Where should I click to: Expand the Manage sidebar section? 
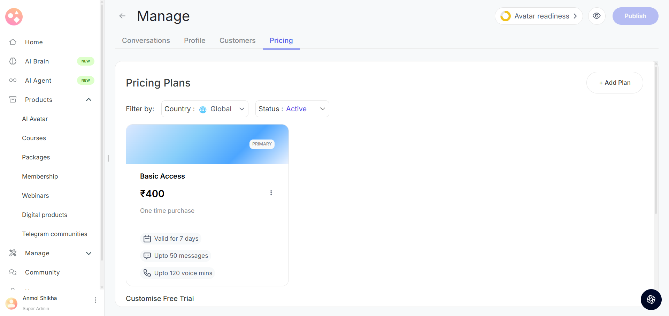point(89,253)
